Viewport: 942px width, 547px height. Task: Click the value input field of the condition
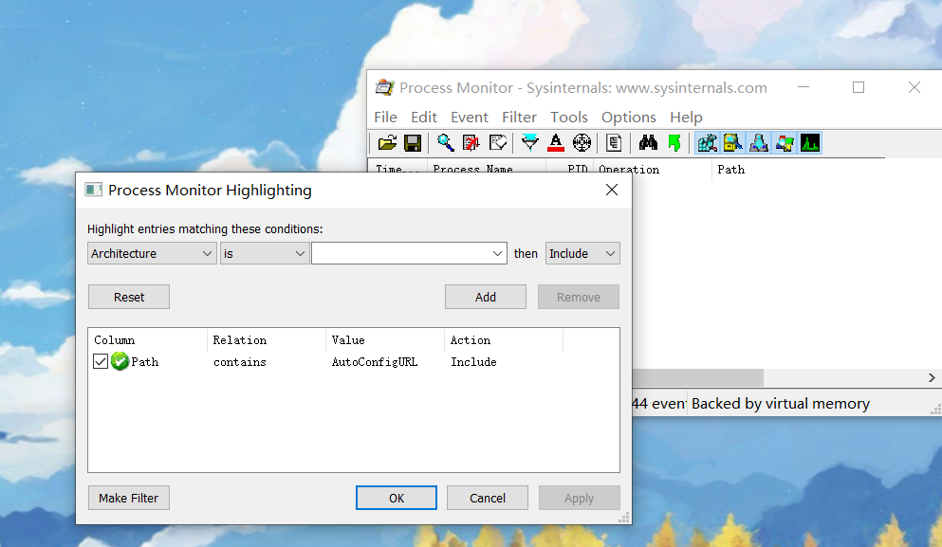pyautogui.click(x=403, y=253)
